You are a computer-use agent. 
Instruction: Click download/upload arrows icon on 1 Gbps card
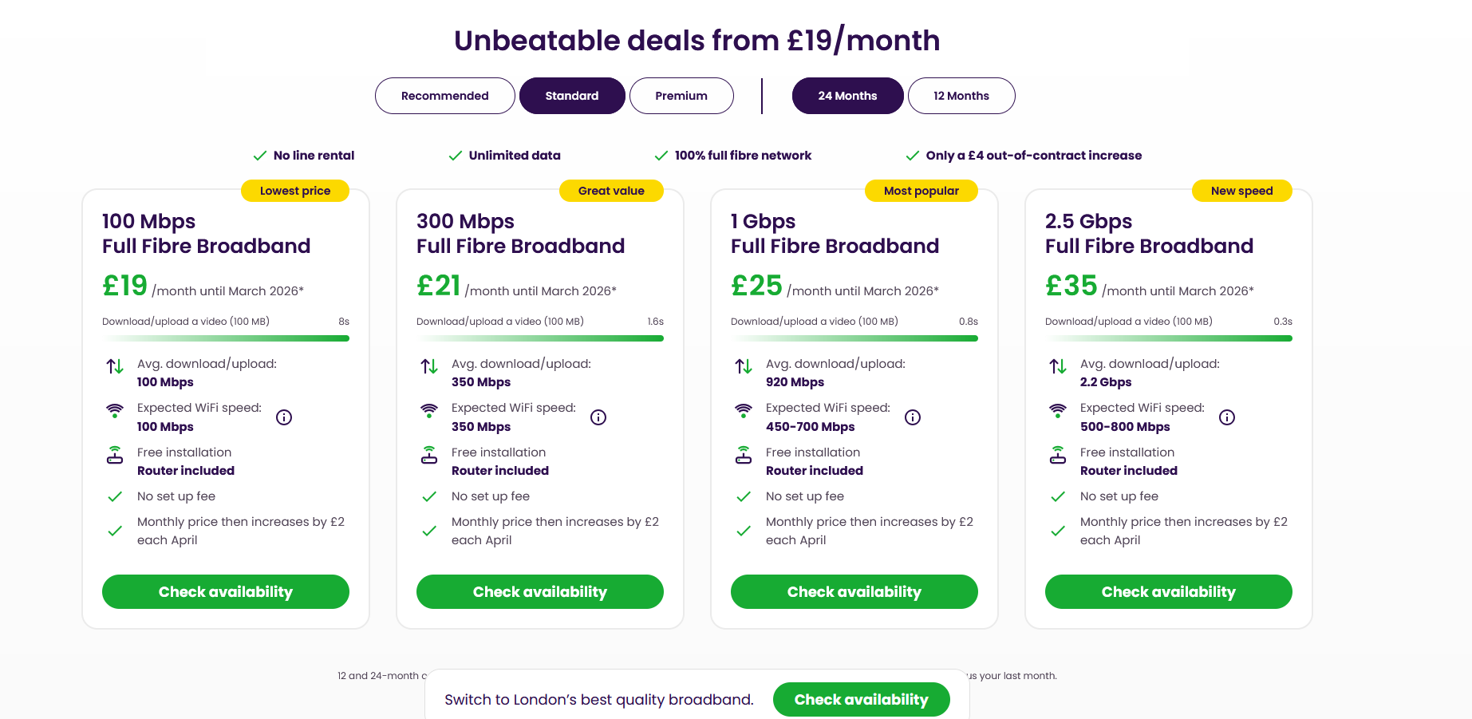(x=744, y=366)
